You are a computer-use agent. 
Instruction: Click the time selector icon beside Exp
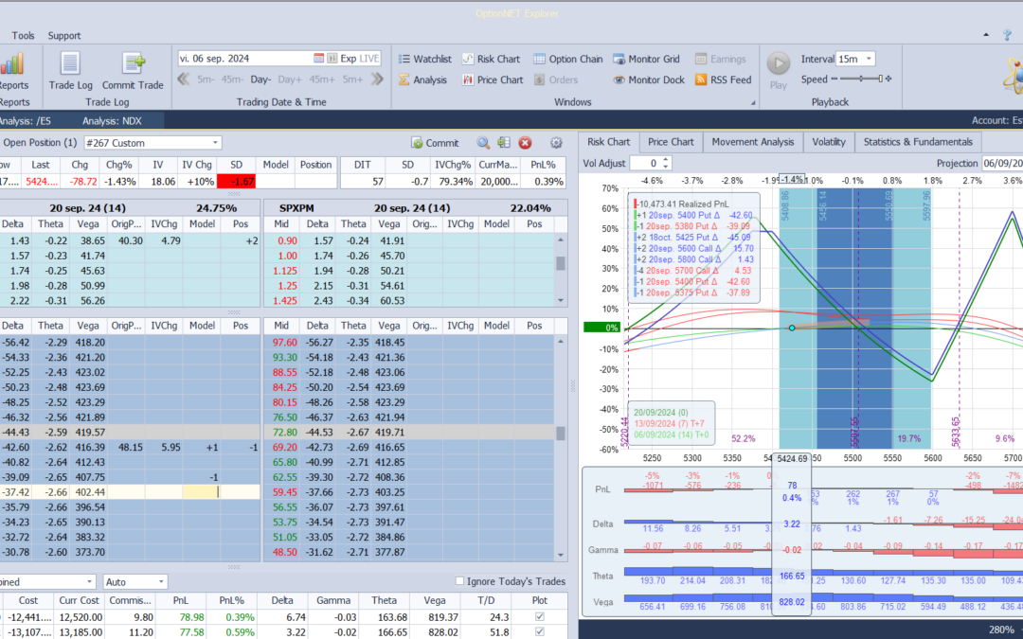pyautogui.click(x=332, y=58)
